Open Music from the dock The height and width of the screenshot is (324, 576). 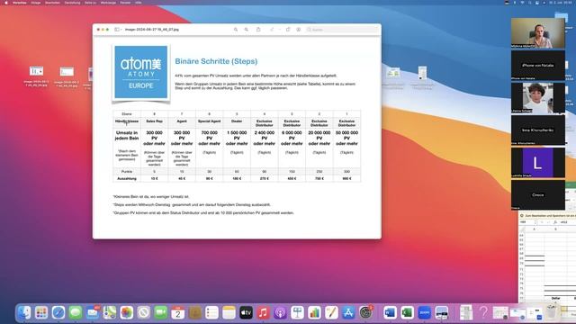pyautogui.click(x=263, y=312)
